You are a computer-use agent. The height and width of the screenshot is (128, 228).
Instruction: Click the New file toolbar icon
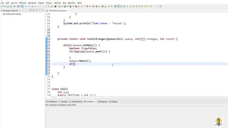[2, 6]
